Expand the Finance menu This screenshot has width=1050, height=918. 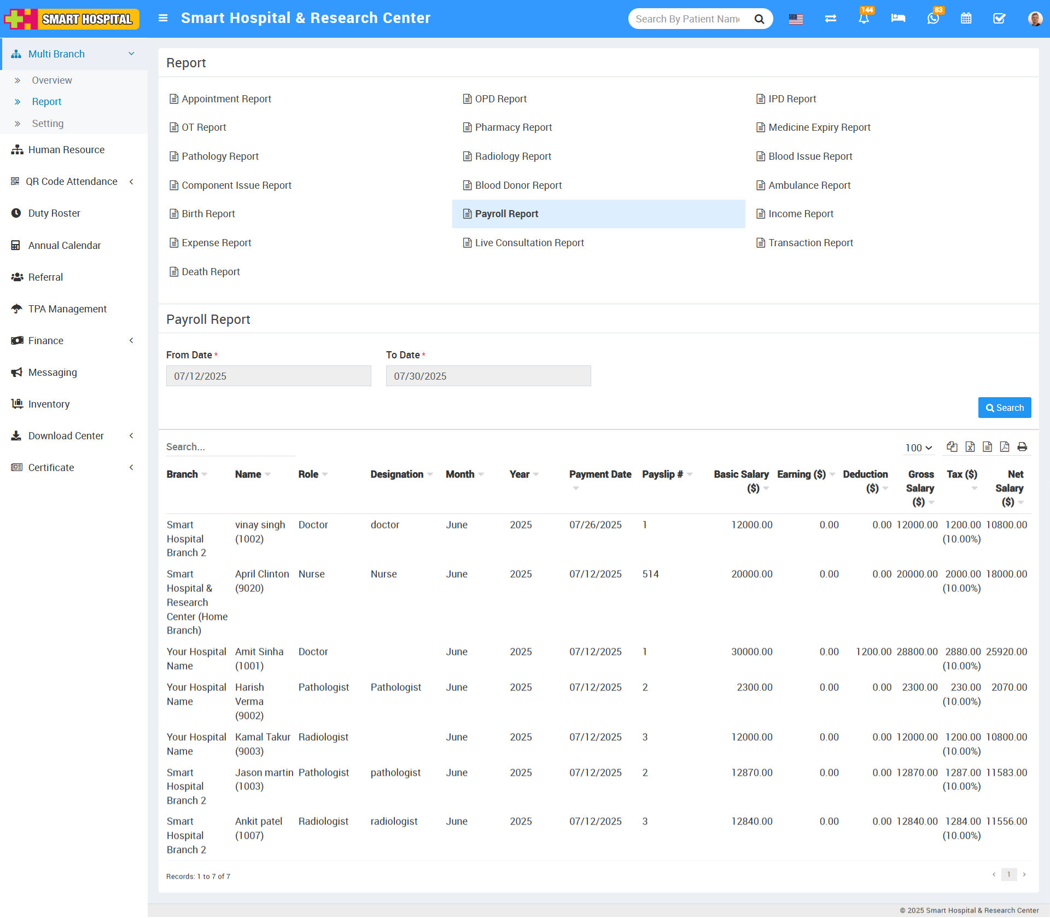pyautogui.click(x=74, y=341)
